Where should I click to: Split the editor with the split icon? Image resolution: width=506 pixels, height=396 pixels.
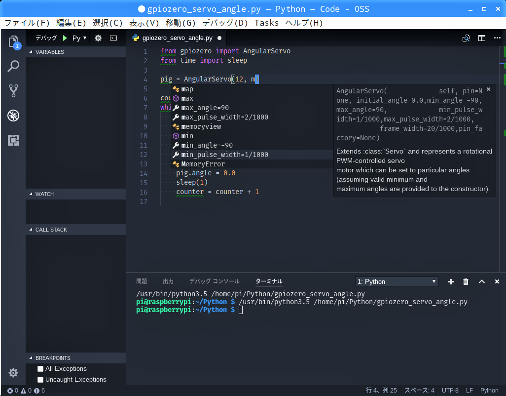click(x=482, y=38)
